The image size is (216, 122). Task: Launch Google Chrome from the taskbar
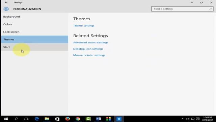pos(78,119)
